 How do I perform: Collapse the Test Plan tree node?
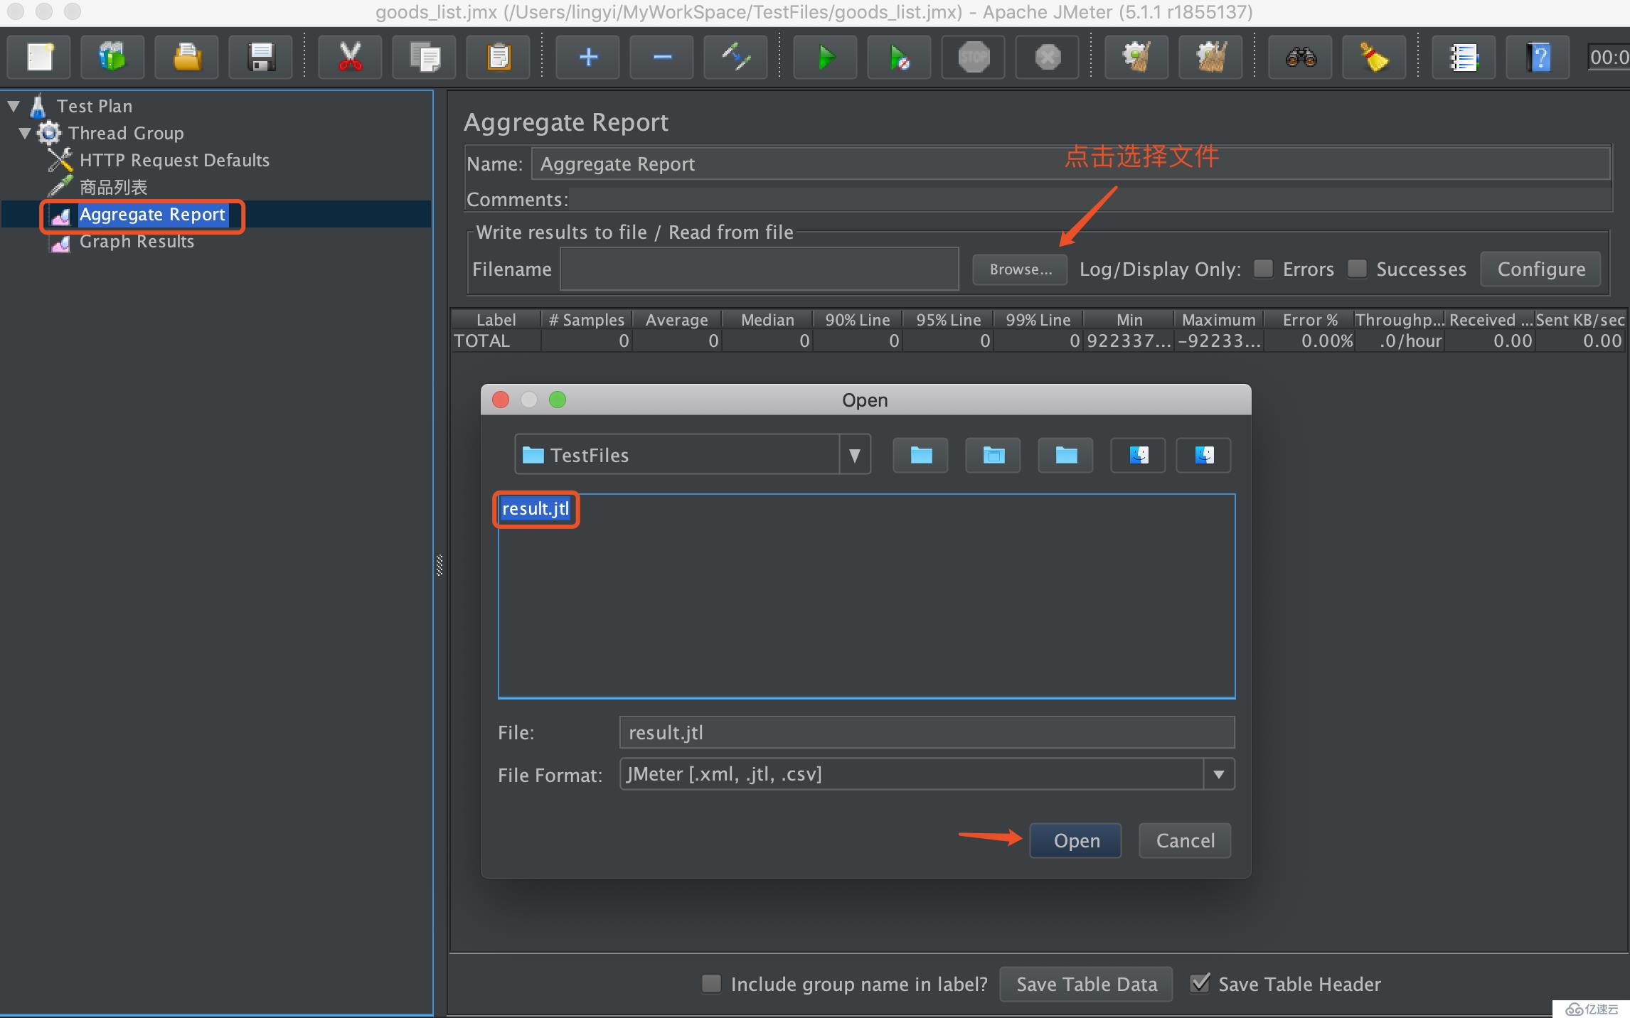(x=14, y=107)
